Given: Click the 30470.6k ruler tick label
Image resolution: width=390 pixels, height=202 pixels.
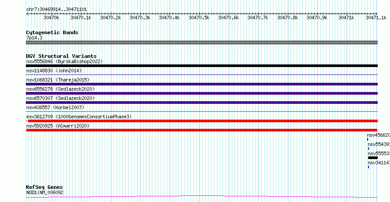Looking at the screenshot, I should pos(228,18).
